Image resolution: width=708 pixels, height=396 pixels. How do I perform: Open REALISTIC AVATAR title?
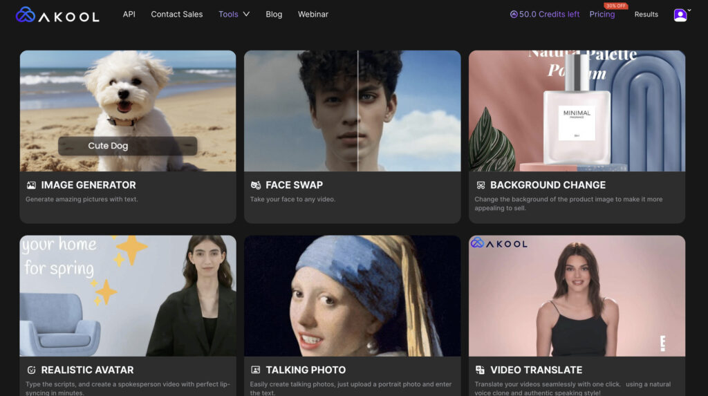click(87, 370)
